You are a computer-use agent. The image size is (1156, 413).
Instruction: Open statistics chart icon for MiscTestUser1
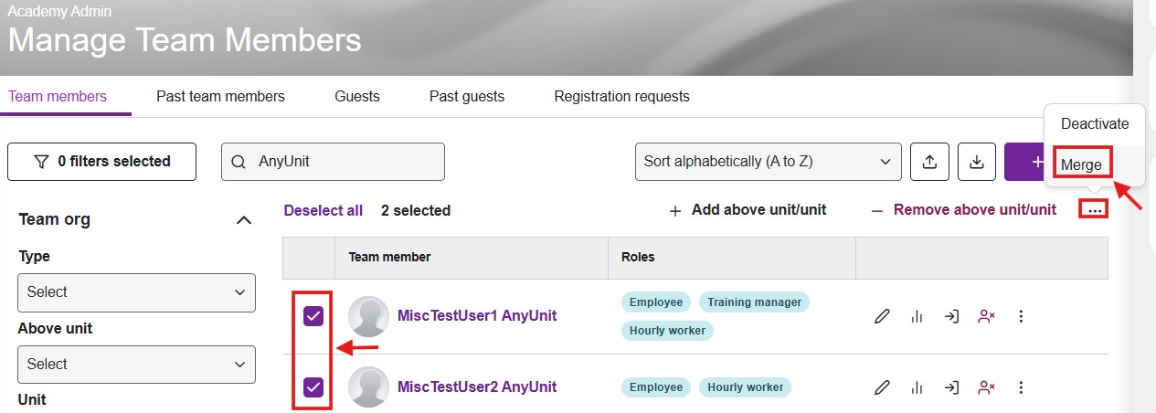coord(917,316)
